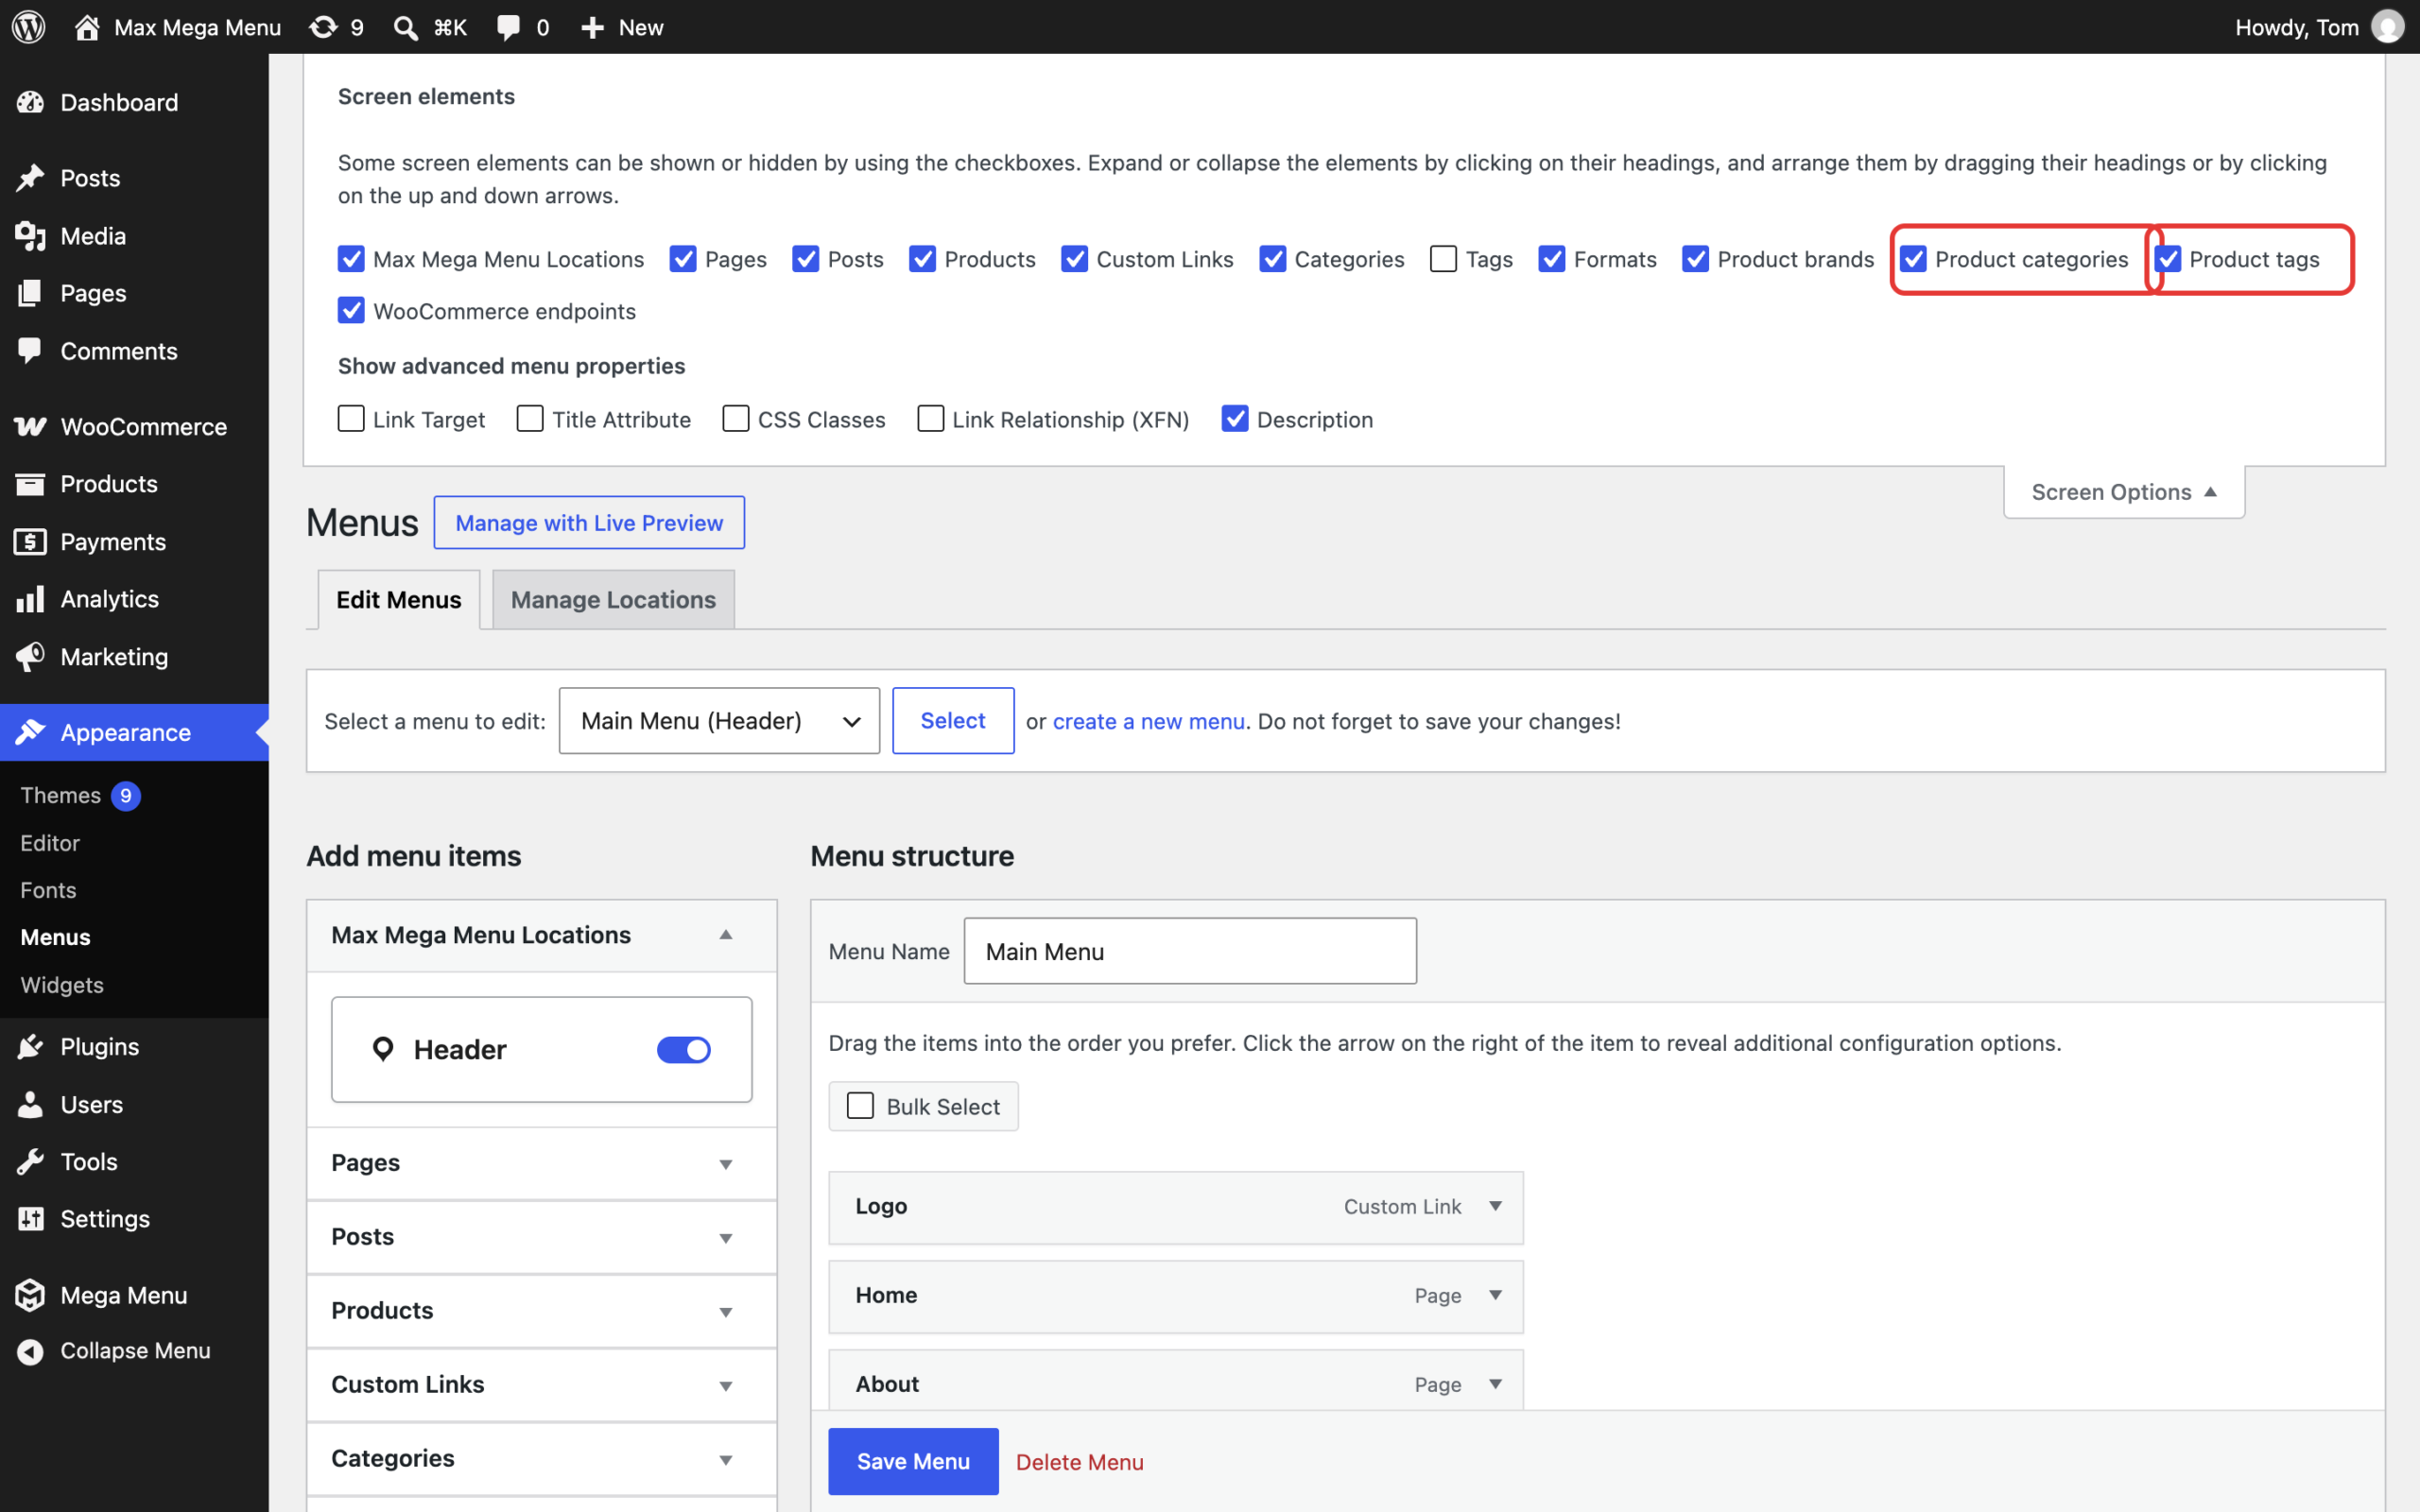Click the Tools wrench icon in sidebar
2420x1512 pixels.
coord(30,1162)
